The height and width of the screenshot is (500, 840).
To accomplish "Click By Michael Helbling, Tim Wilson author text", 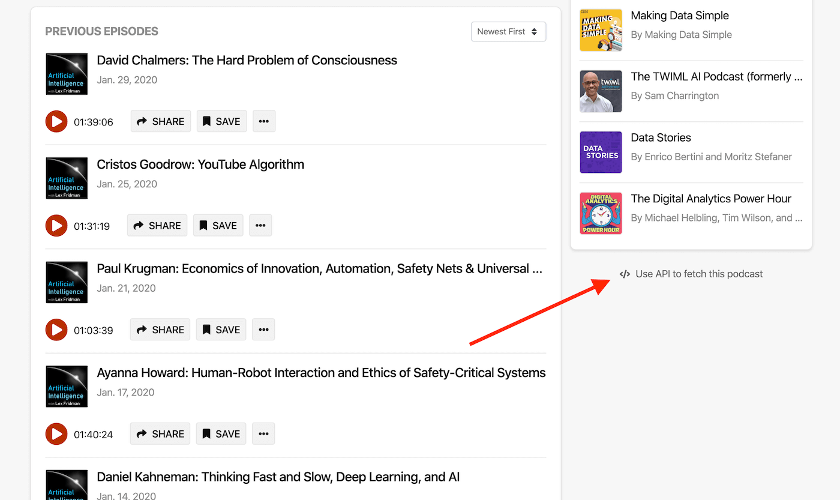I will pos(716,218).
